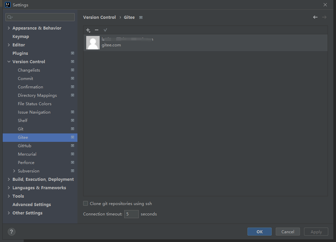The height and width of the screenshot is (242, 336).
Task: Click the project icon next to Perforce
Action: click(x=73, y=162)
